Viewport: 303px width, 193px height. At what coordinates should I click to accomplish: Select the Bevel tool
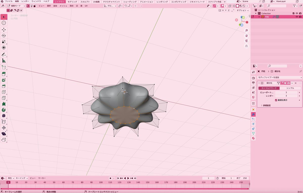pos(4,86)
